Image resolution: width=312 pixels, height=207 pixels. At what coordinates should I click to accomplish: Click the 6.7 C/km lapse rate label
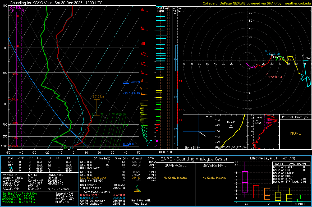(98, 96)
